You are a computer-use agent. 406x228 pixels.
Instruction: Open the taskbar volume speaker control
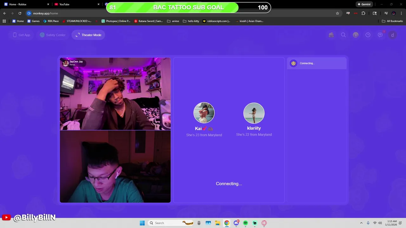coord(380,223)
